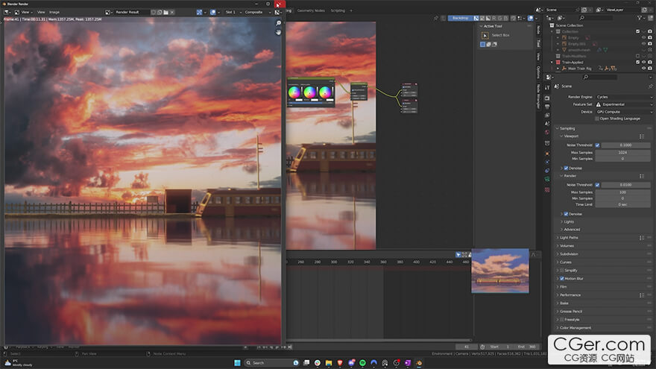This screenshot has width=656, height=369.
Task: Click the Backdrop button in node editor
Action: coord(461,17)
